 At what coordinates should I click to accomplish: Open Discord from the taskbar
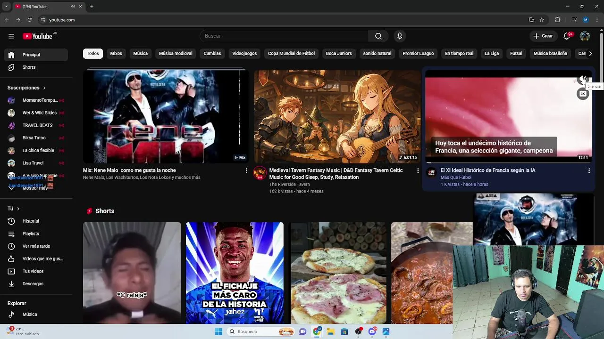click(x=372, y=331)
